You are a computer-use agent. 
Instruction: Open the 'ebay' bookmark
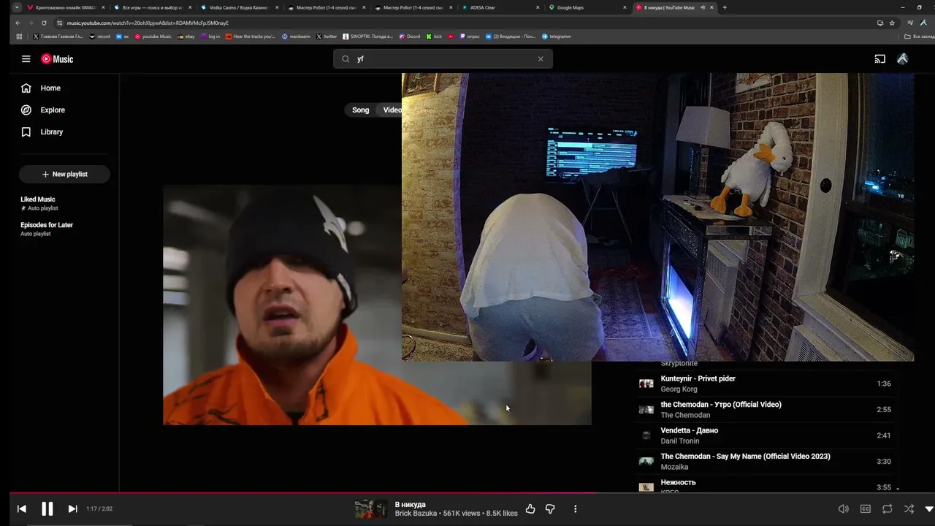point(186,37)
